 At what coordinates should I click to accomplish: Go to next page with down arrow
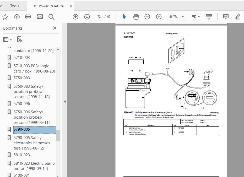click(x=87, y=17)
